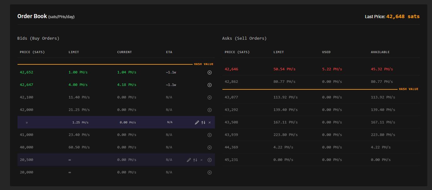
Task: Click the 44,369 ask price
Action: (231, 147)
